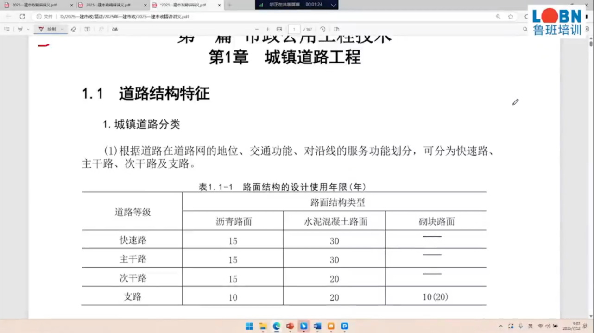The width and height of the screenshot is (594, 333).
Task: Rotate the PDF page
Action: [x=323, y=29]
